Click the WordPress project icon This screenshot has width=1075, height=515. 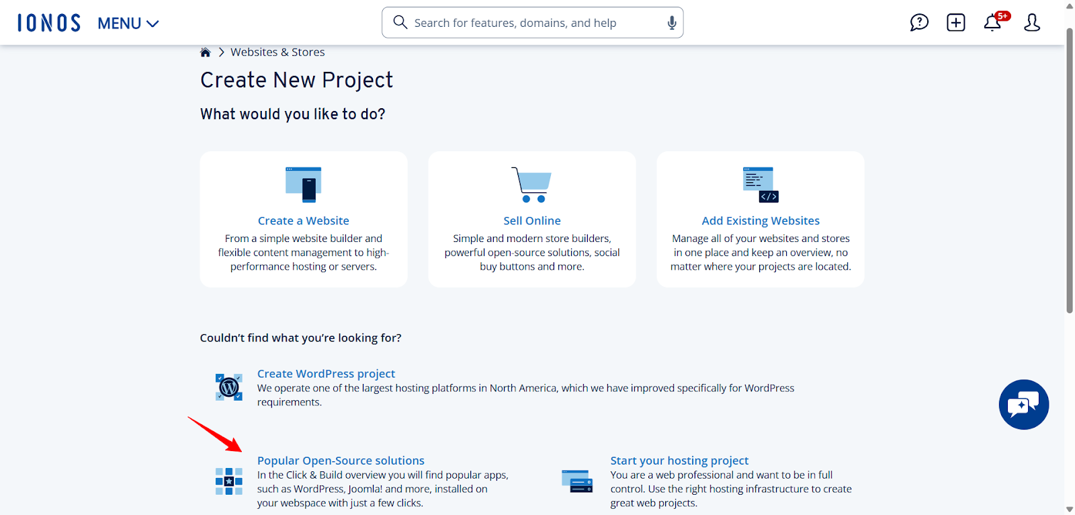click(229, 387)
